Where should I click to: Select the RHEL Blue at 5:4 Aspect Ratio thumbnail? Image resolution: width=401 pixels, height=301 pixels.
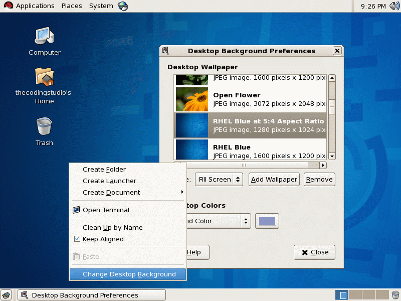pos(192,125)
